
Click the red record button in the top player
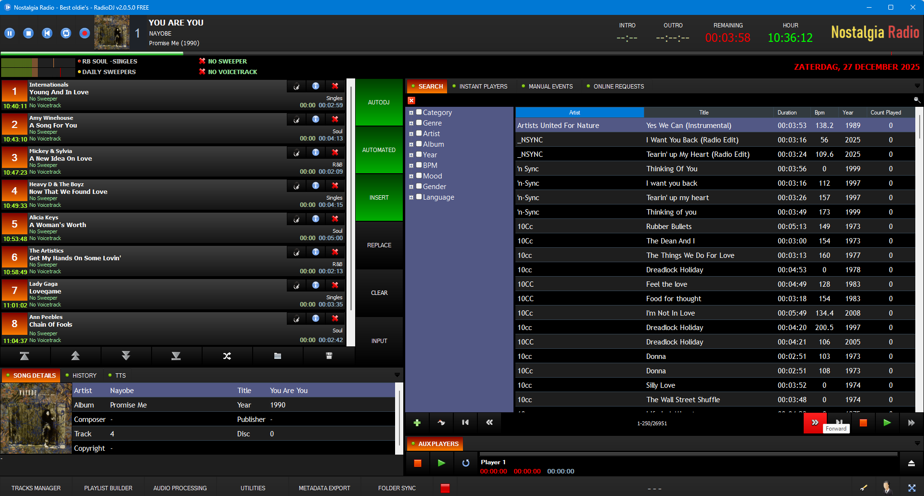(x=84, y=33)
